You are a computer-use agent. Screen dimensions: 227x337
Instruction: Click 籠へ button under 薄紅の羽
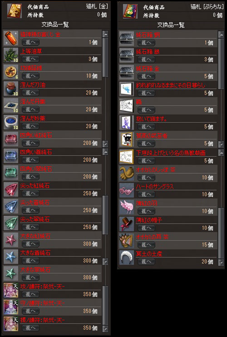(x=146, y=211)
